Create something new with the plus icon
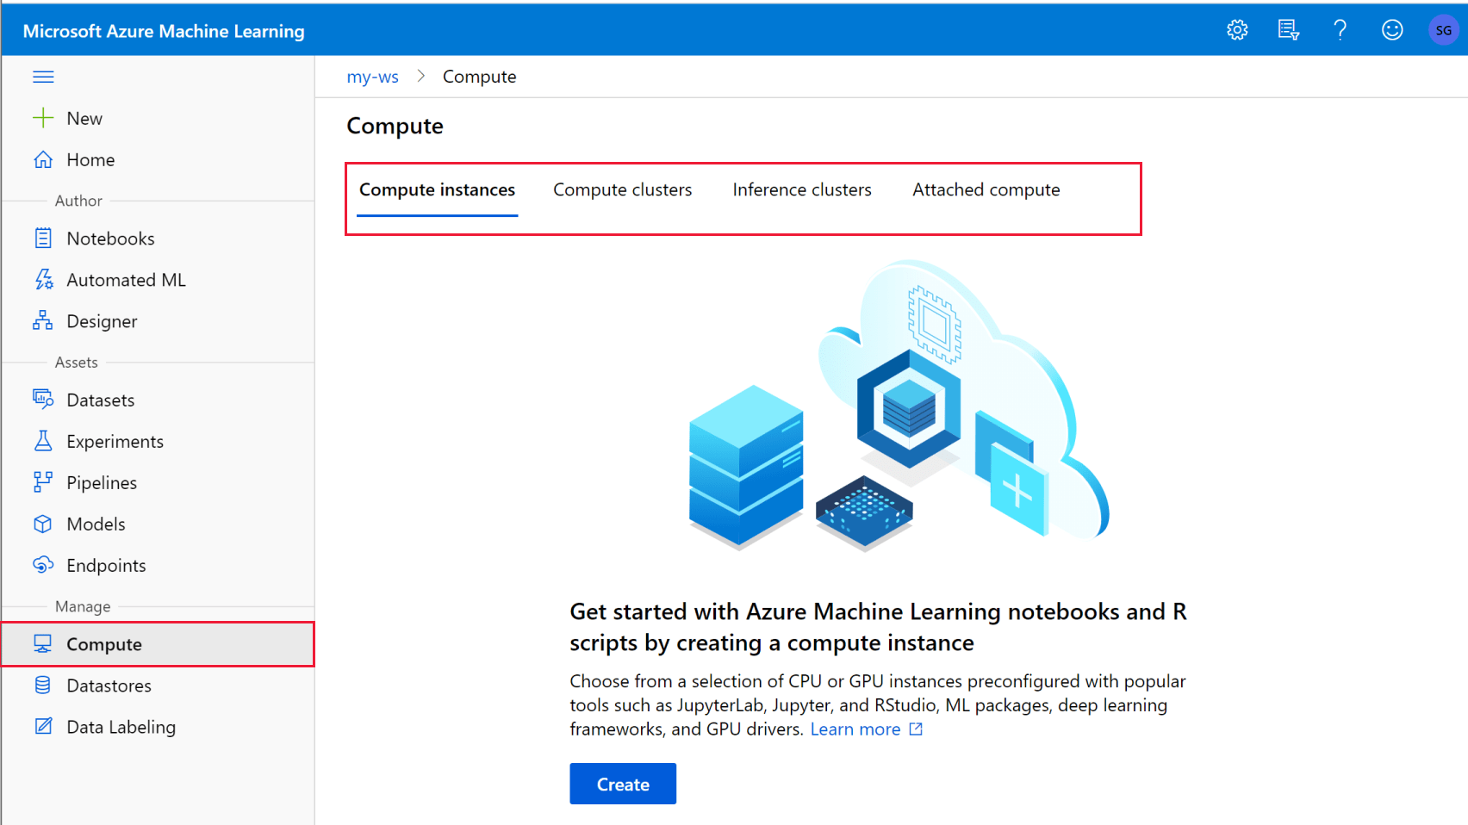Screen dimensions: 1468x825 coord(83,118)
